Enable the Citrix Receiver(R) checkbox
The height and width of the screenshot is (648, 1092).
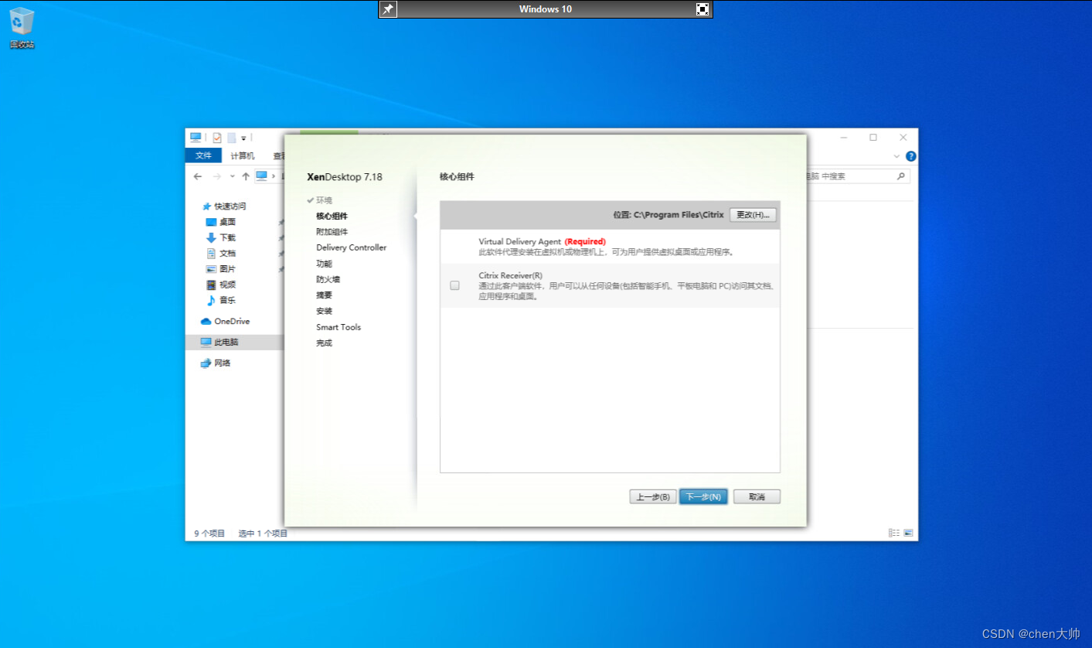click(454, 285)
